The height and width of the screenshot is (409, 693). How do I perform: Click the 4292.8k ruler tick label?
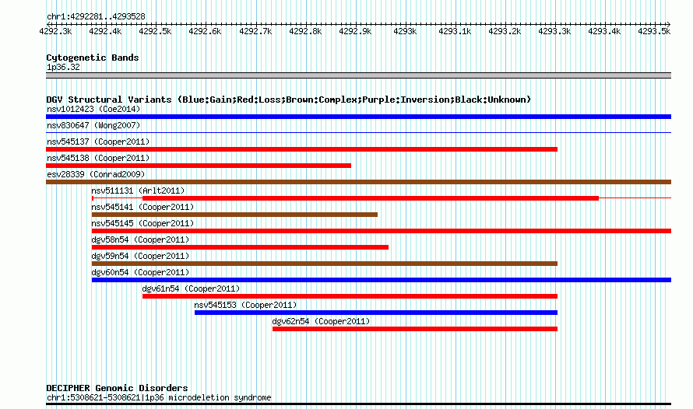click(305, 31)
